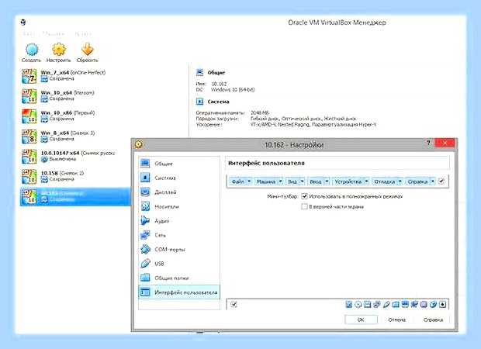Click the Сбросить arrow icon
The height and width of the screenshot is (349, 481).
[88, 50]
